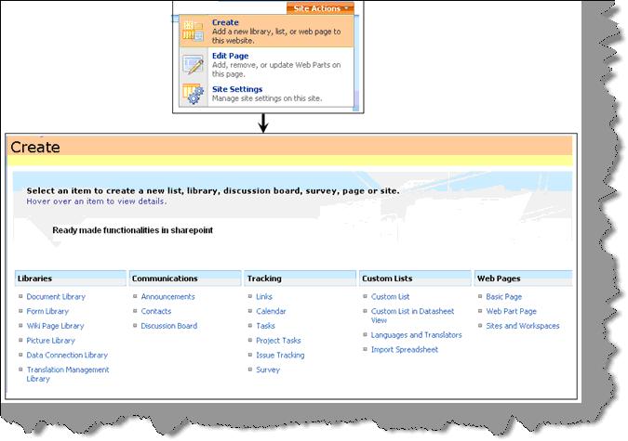The height and width of the screenshot is (441, 628).
Task: Select Custom List in Datasheet View
Action: pos(412,316)
